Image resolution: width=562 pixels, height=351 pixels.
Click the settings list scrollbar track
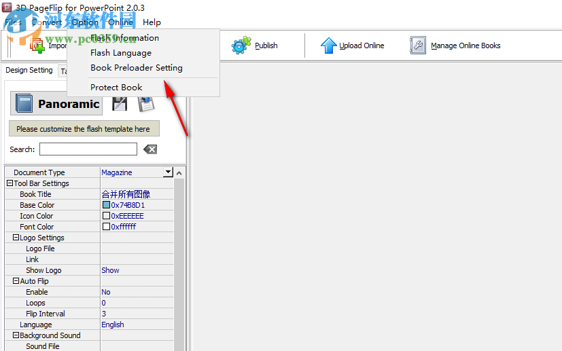(x=179, y=265)
